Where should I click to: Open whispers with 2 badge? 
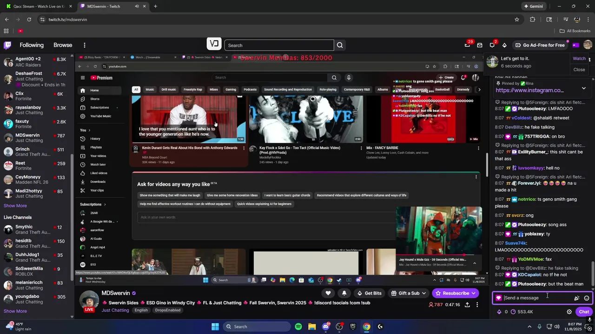[x=492, y=45]
